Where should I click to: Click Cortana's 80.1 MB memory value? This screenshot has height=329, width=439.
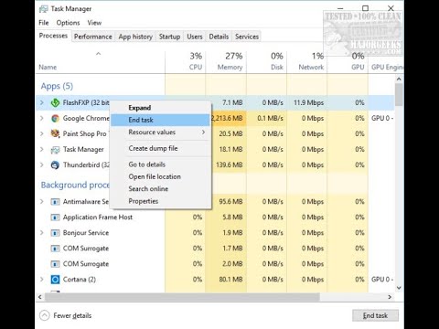pos(230,280)
